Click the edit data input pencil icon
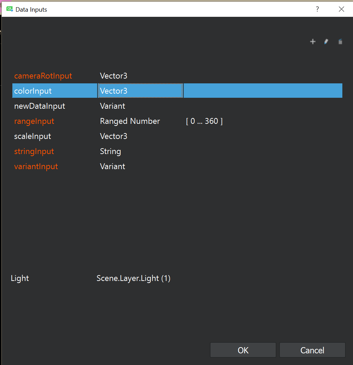The image size is (353, 365). click(326, 42)
